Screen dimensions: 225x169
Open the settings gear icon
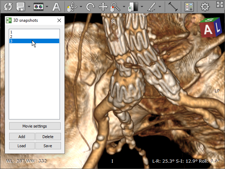(205, 6)
